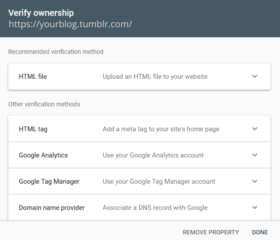Pick the 'Domain name provider' method label
This screenshot has width=280, height=240.
click(x=52, y=208)
